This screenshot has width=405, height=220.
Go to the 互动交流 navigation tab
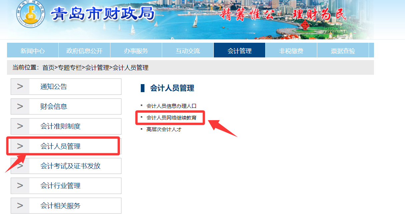coord(188,50)
